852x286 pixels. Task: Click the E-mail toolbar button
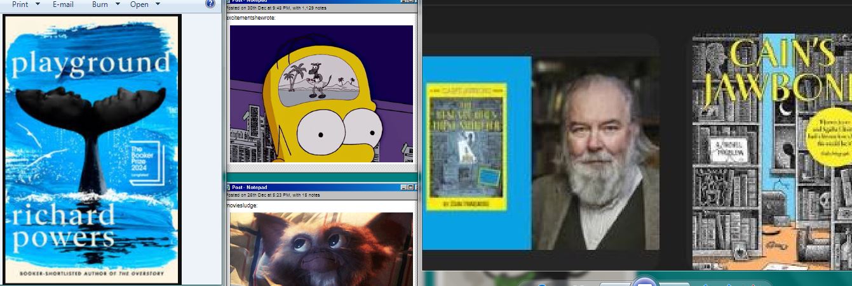tap(63, 4)
